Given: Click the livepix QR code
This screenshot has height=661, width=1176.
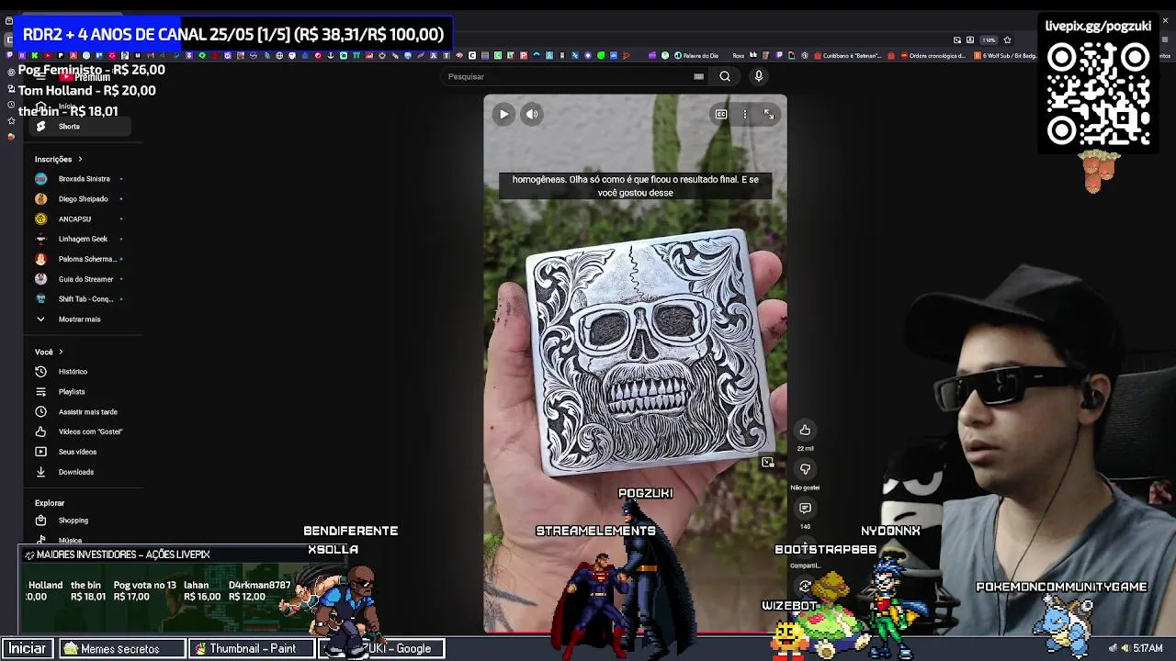Looking at the screenshot, I should click(1098, 93).
